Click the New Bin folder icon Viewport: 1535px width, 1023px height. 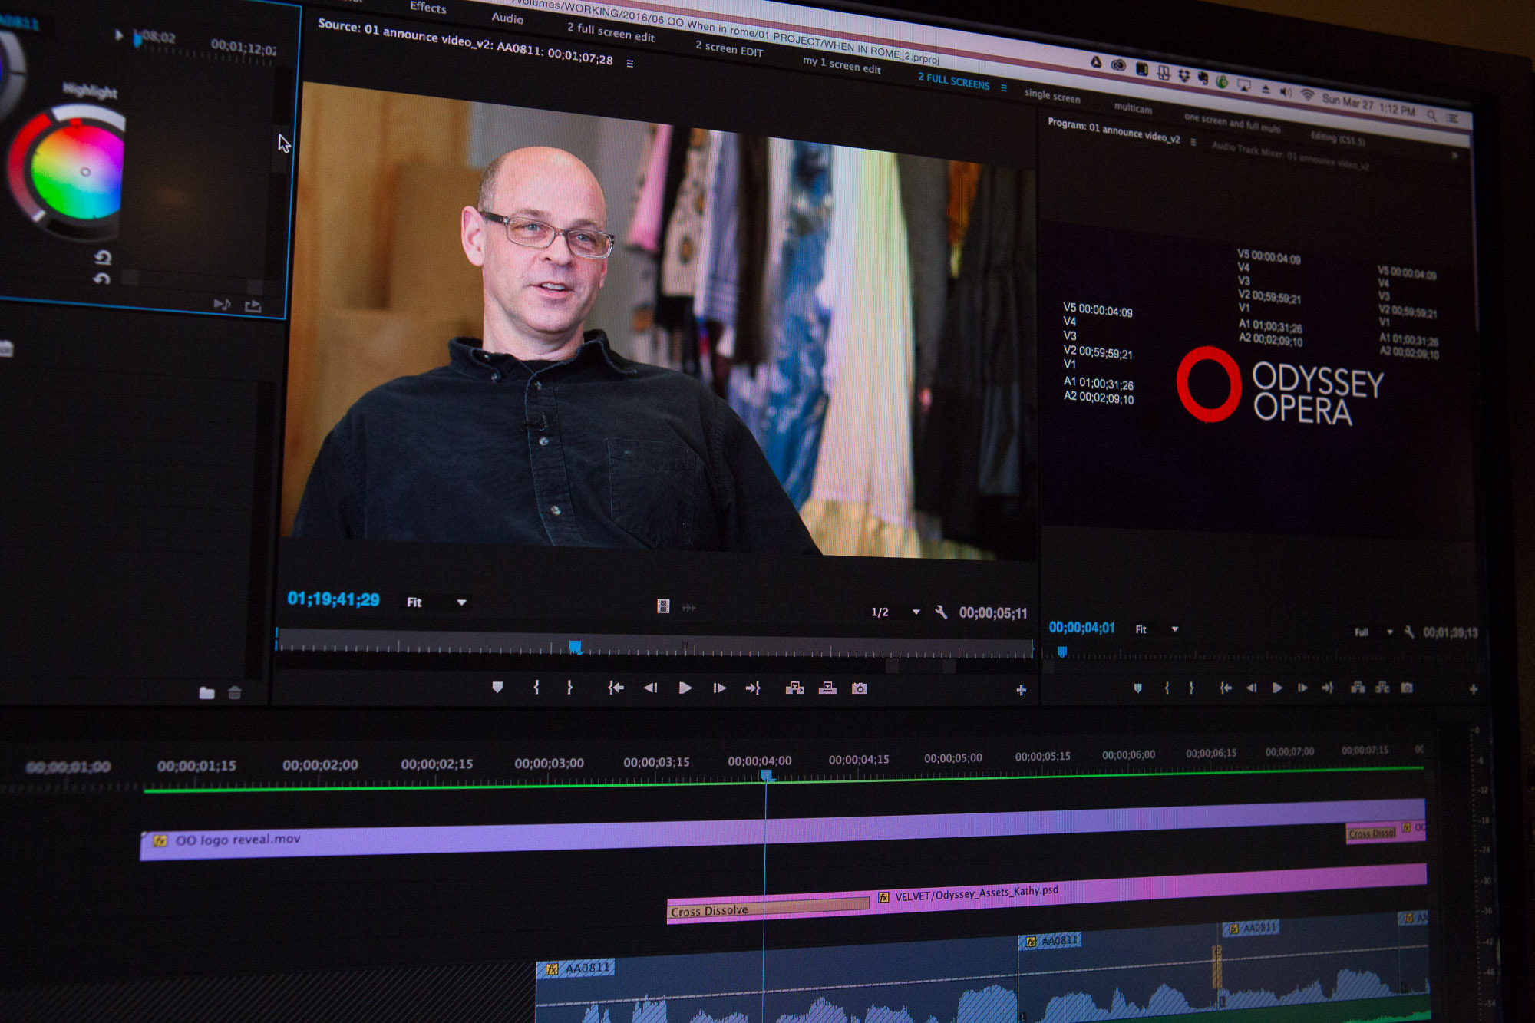coord(206,693)
